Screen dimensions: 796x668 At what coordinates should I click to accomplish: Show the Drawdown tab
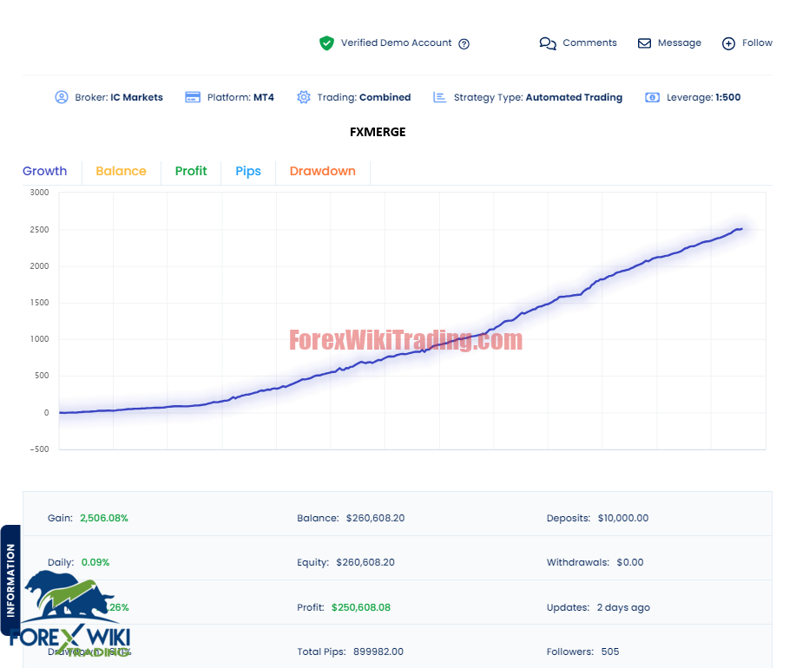coord(322,171)
